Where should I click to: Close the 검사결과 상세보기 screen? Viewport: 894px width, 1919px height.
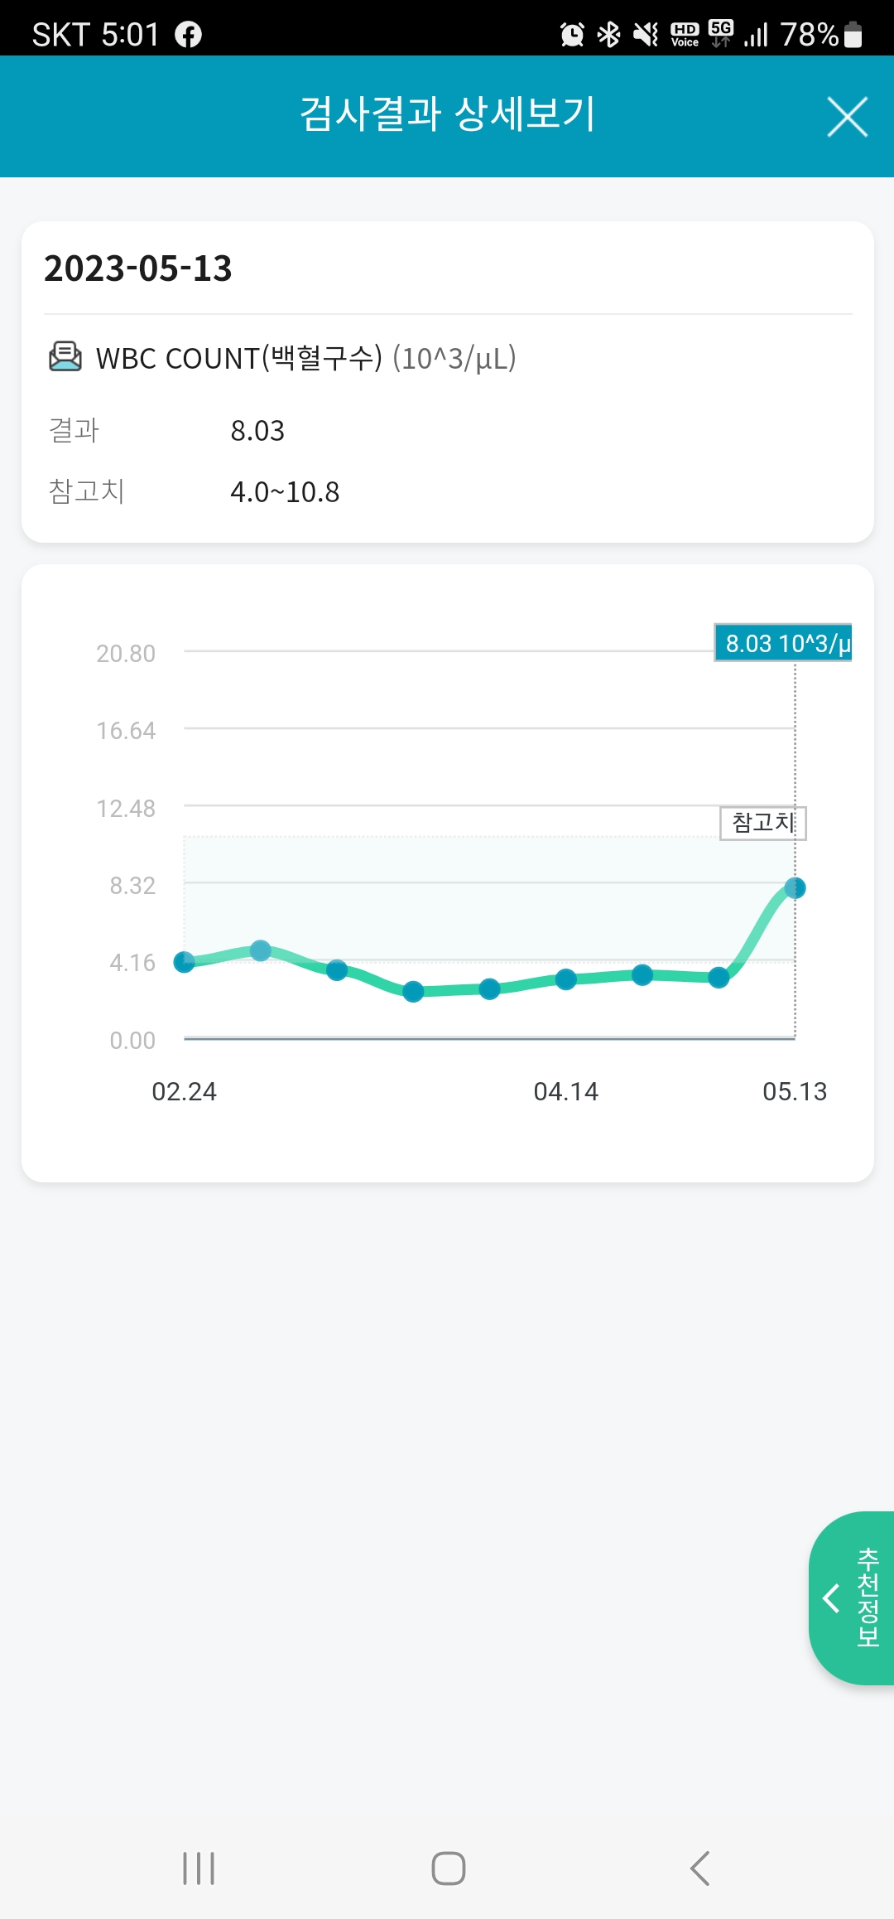tap(848, 117)
